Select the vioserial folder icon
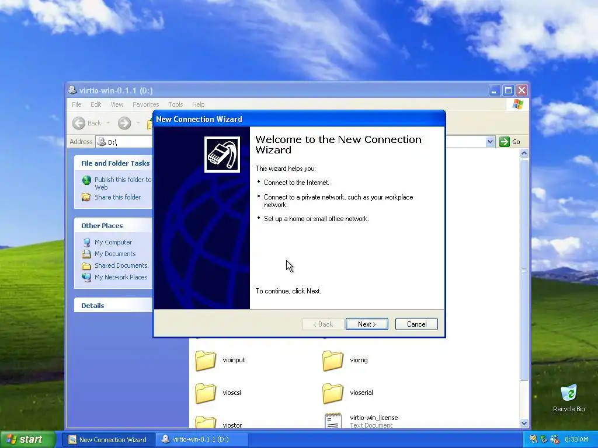 [x=332, y=393]
